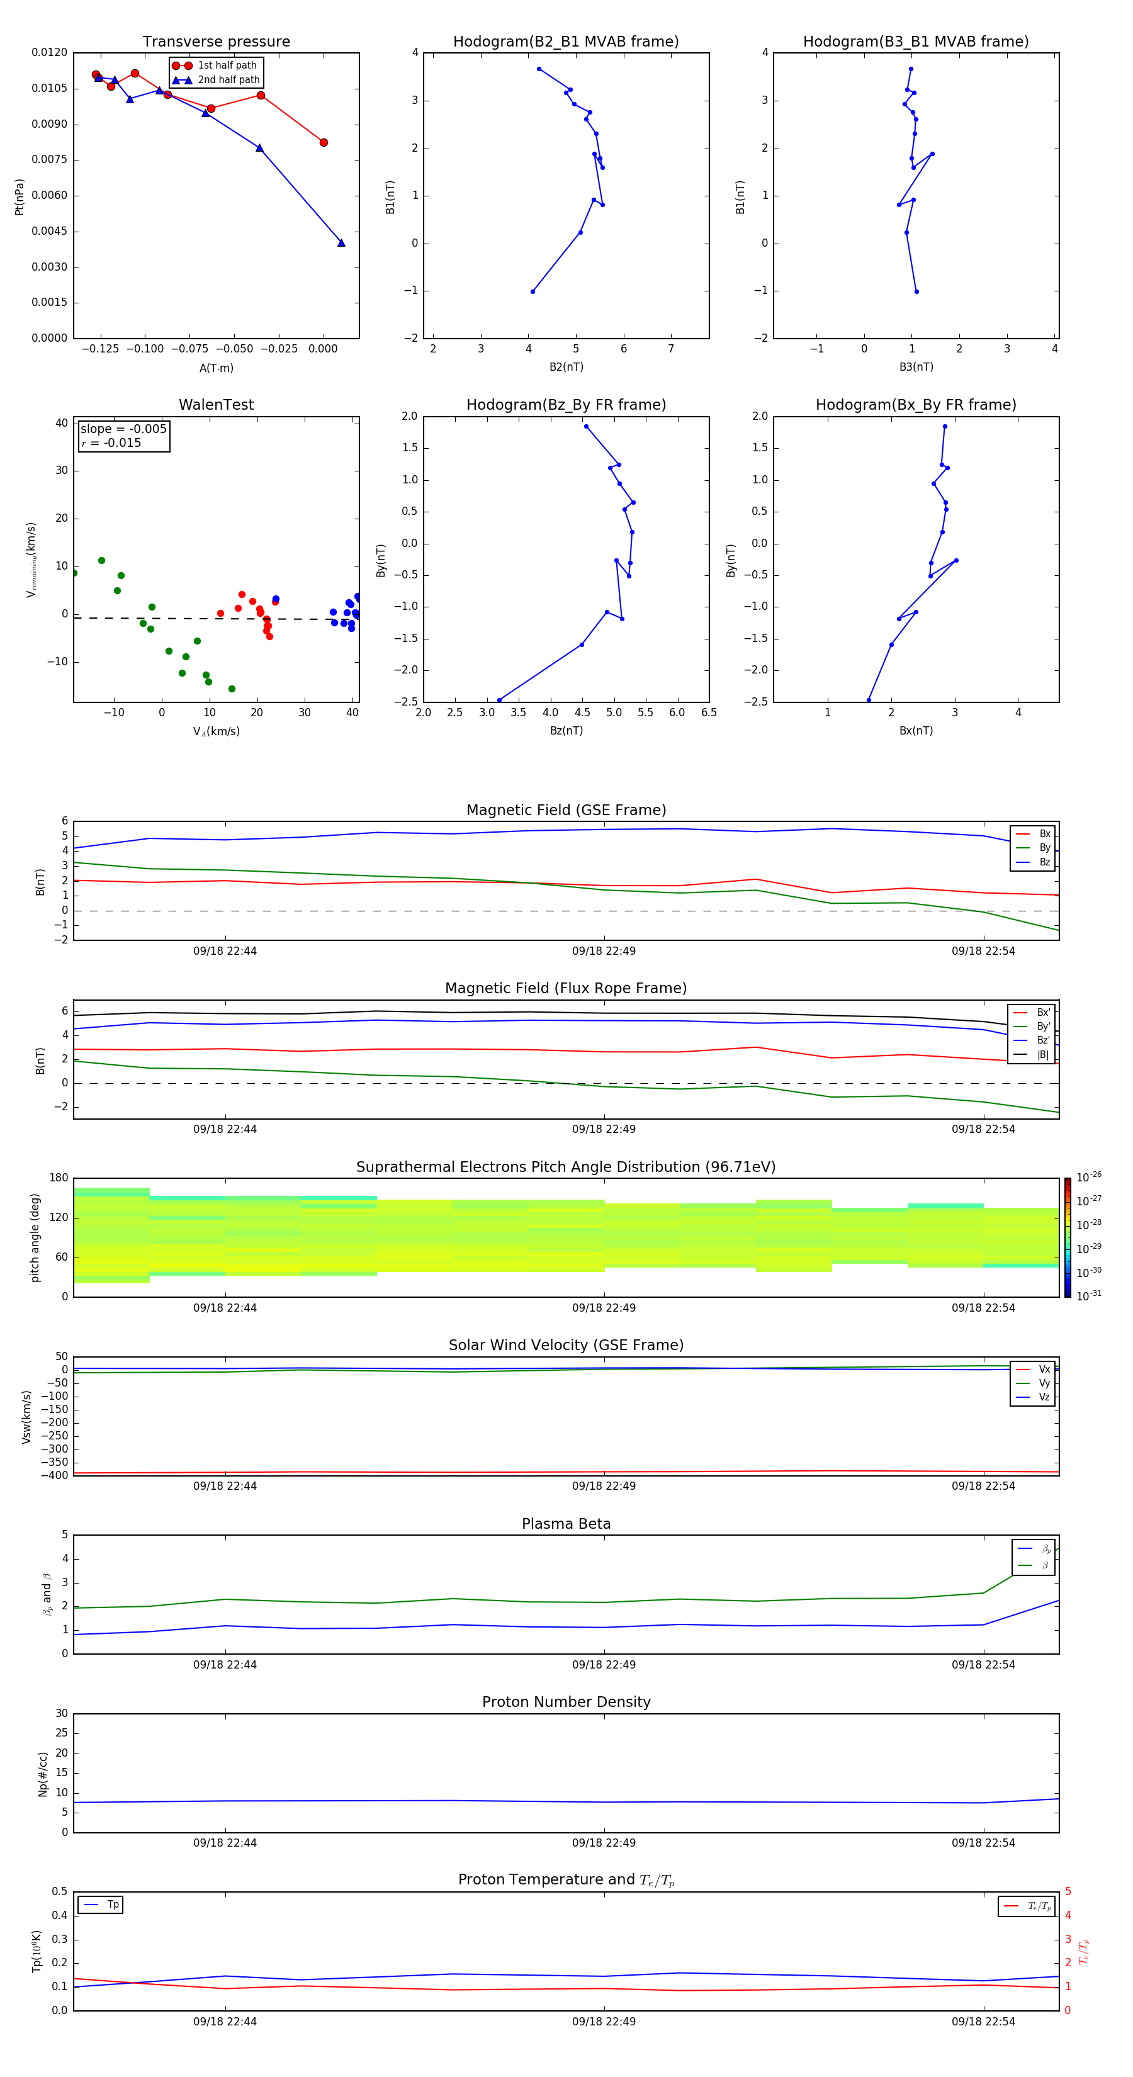Click the |B| legend entry in Flux Rope panel

click(x=1032, y=1055)
